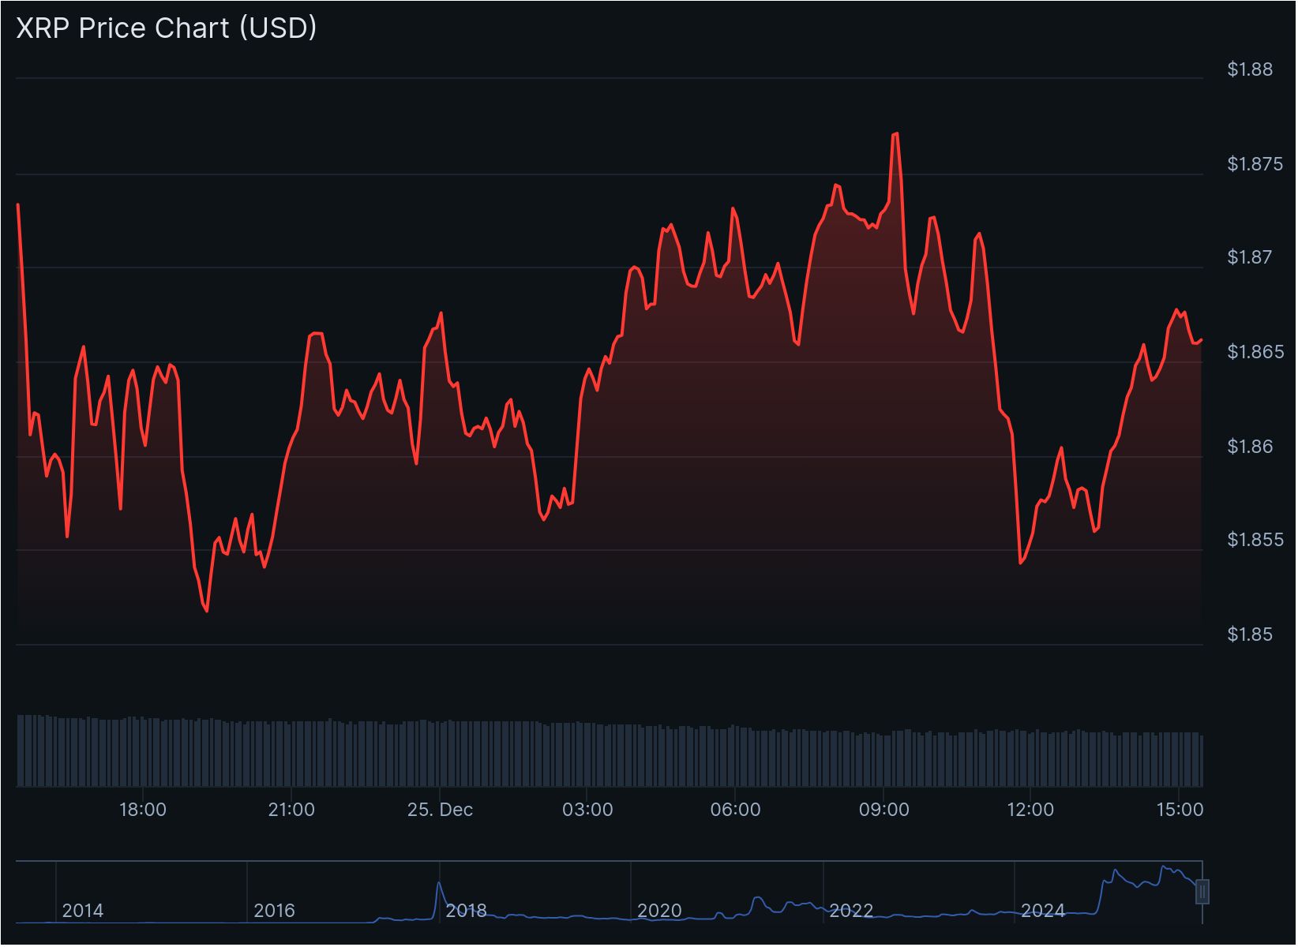
Task: Click the 2018 label in navigator timeline
Action: click(x=466, y=911)
